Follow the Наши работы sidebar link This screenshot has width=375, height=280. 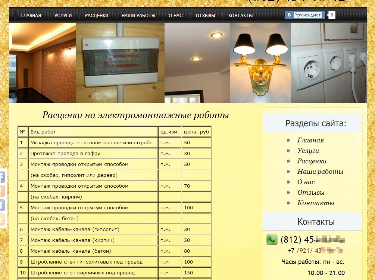320,172
